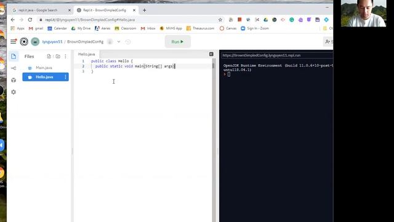The image size is (394, 222).
Task: Open the Packages cube sidebar icon
Action: coord(14,80)
